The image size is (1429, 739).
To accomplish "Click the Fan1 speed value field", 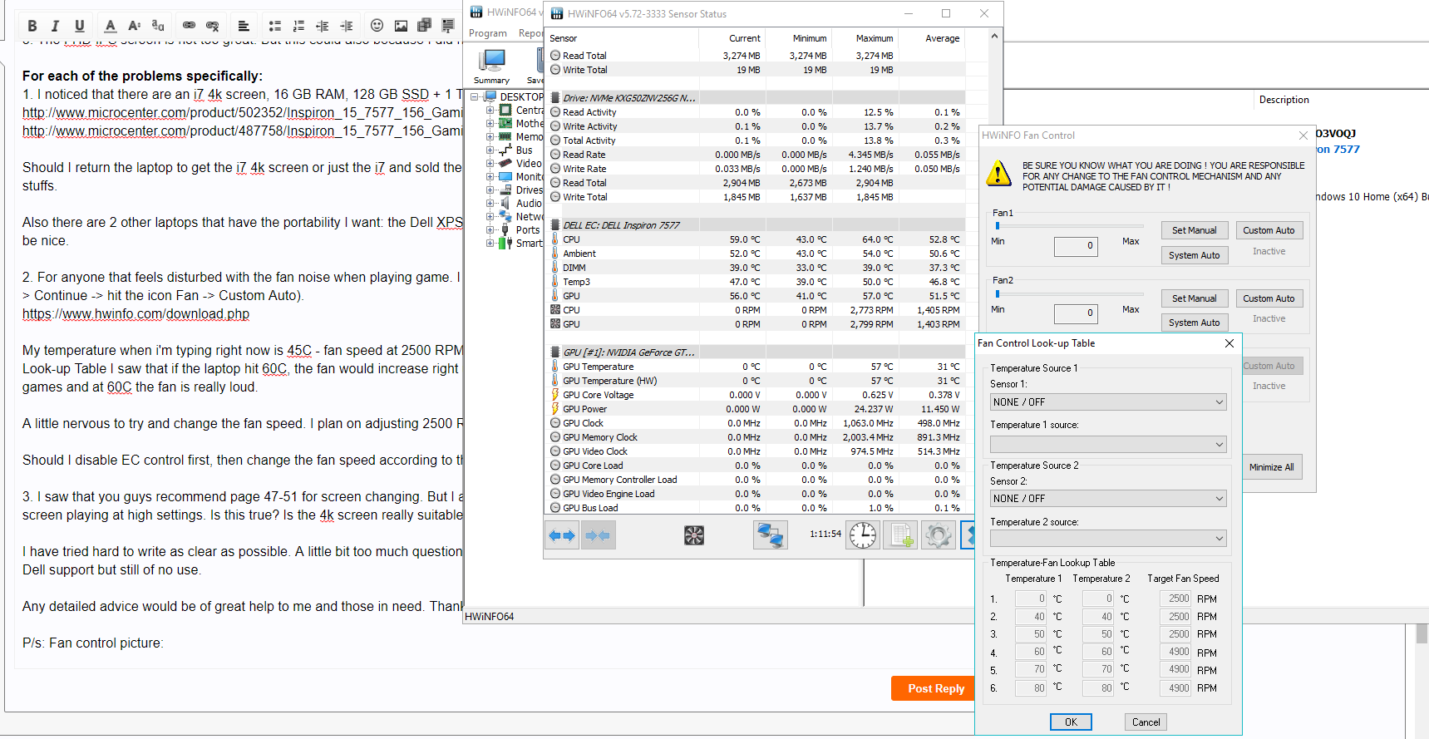I will [1076, 246].
